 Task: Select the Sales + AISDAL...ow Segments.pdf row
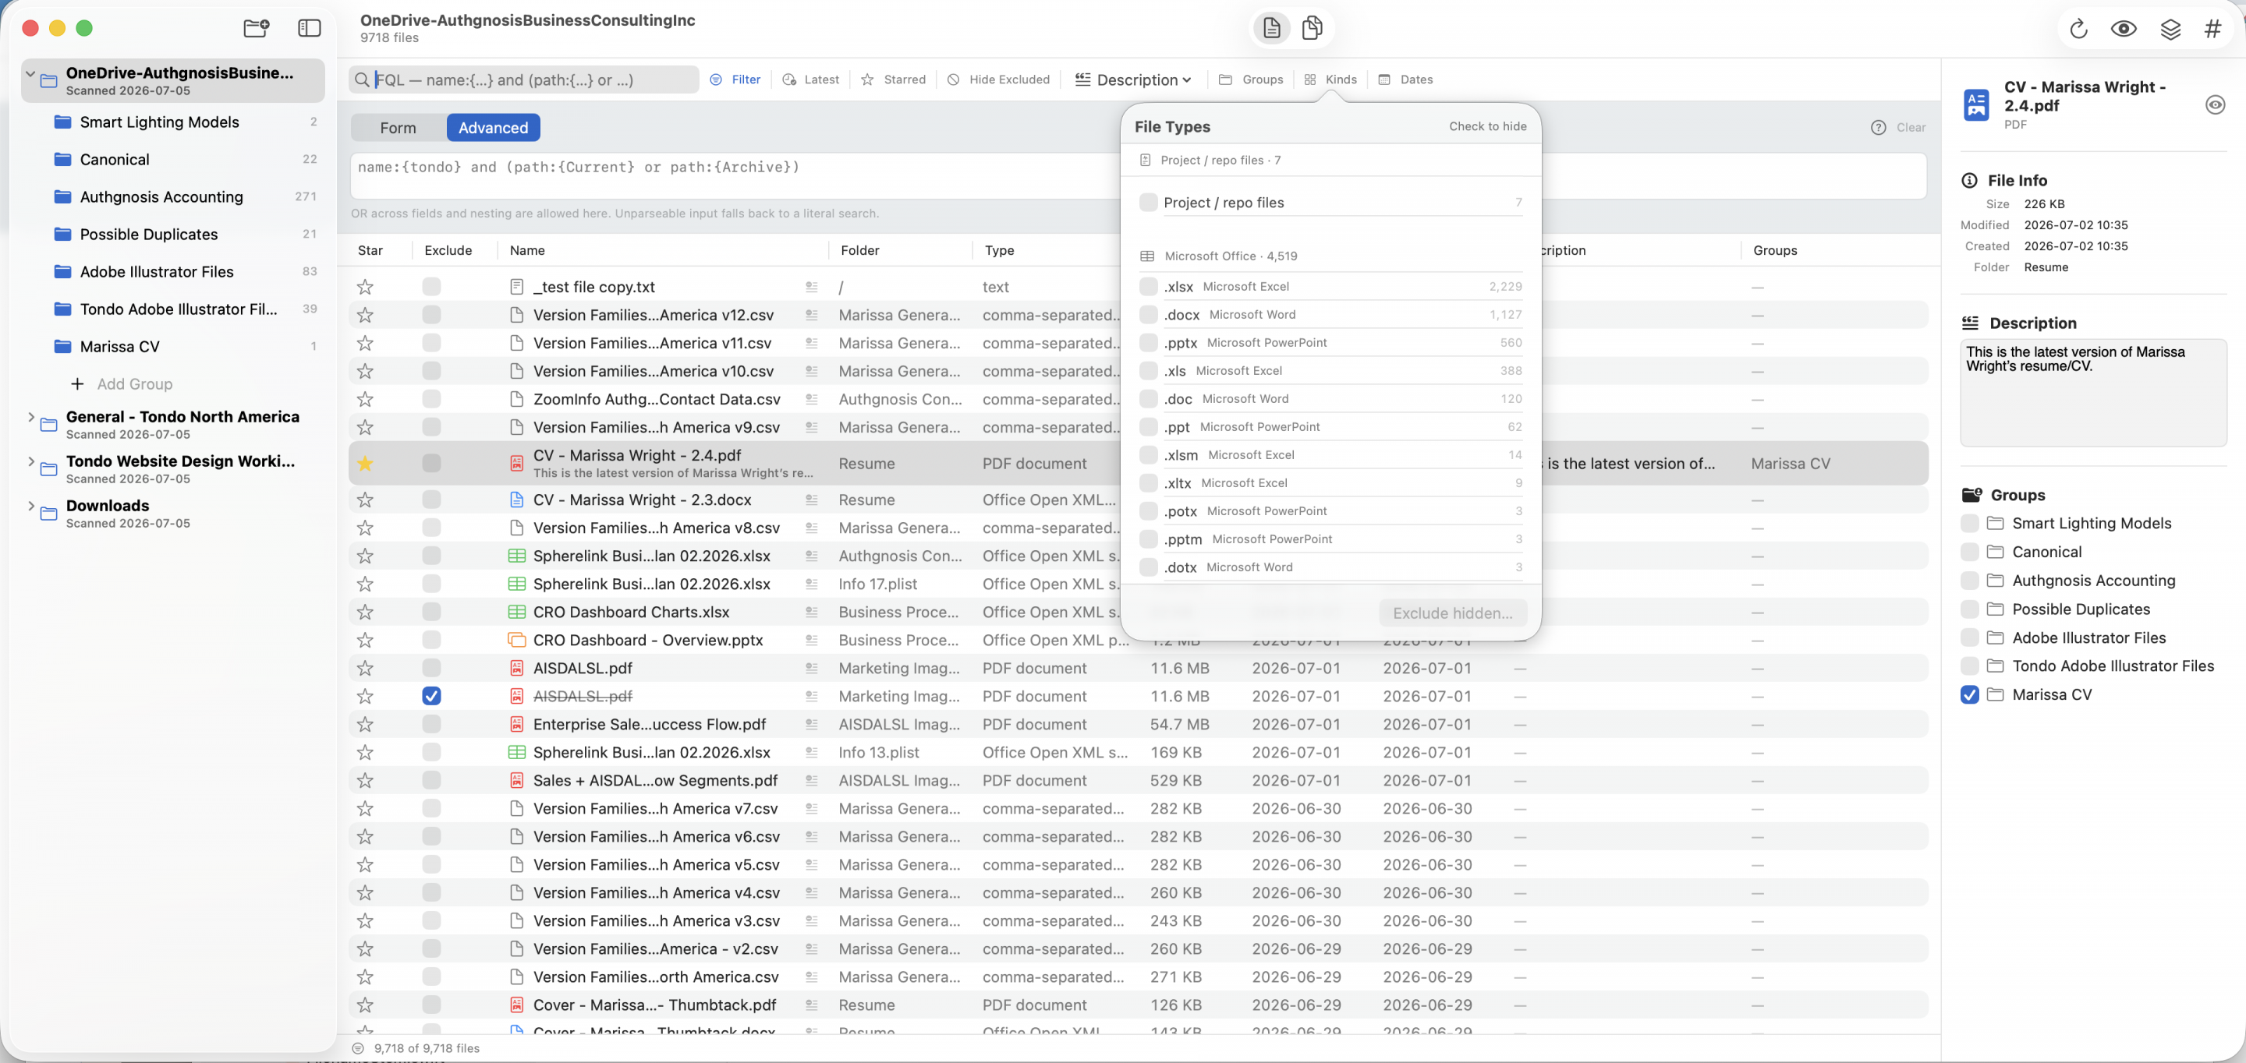coord(1137,781)
